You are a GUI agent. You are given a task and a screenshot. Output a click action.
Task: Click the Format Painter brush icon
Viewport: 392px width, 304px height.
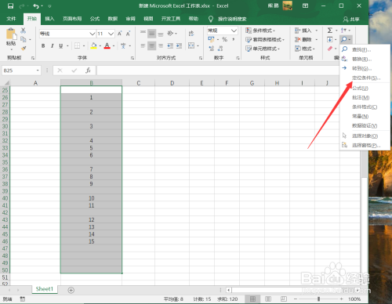click(24, 49)
